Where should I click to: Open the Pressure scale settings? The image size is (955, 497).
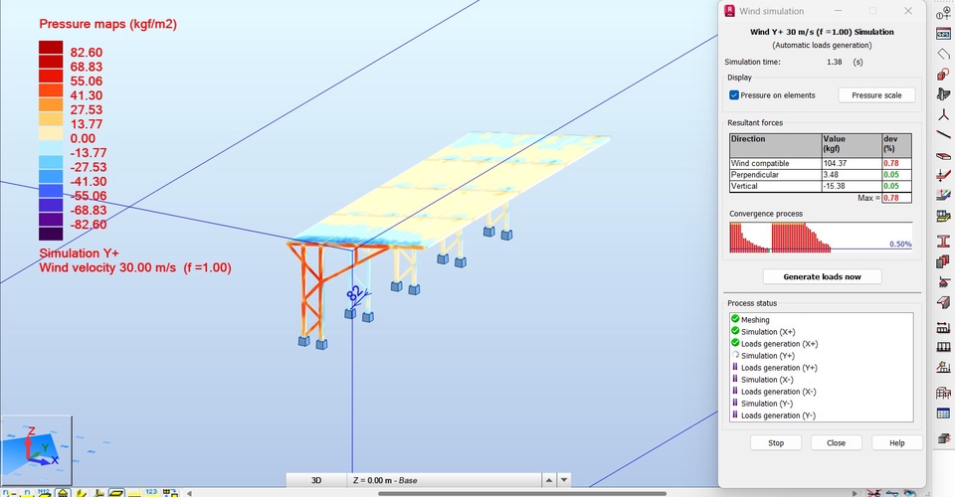click(876, 95)
